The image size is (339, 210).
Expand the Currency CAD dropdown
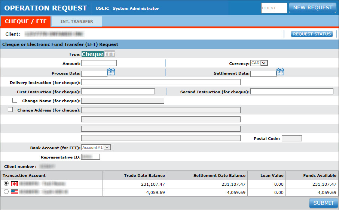[x=259, y=63]
